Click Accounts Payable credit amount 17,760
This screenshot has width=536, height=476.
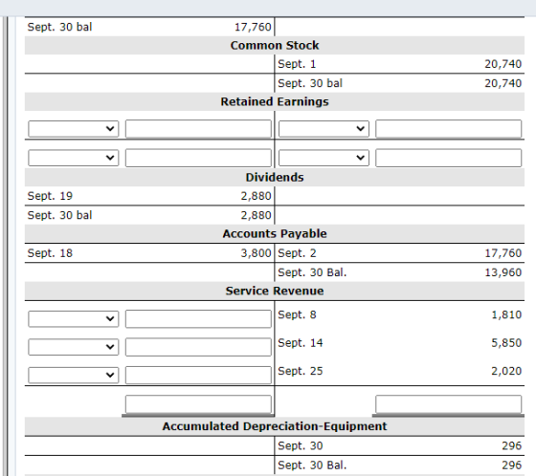pos(502,253)
